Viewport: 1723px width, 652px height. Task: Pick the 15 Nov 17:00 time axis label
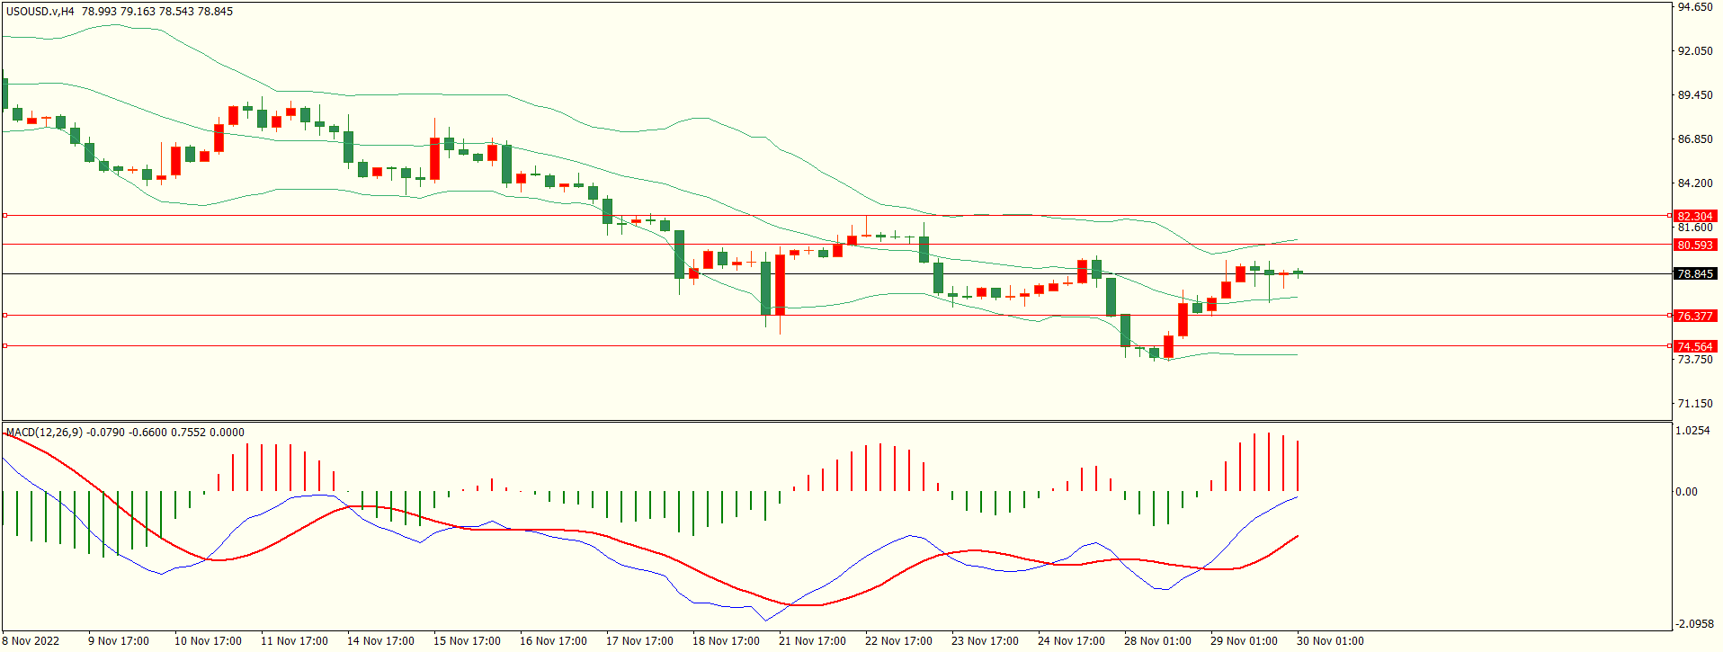[x=466, y=641]
